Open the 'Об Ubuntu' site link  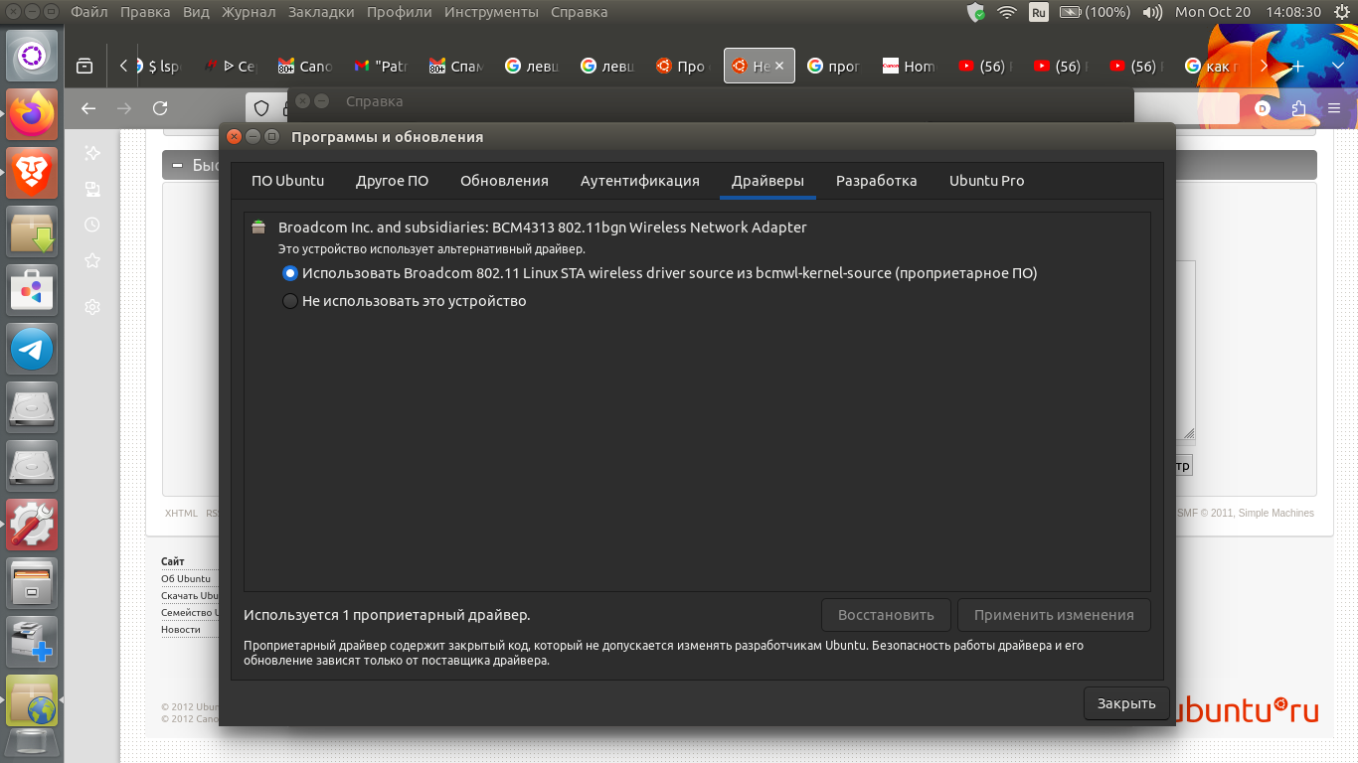[186, 578]
